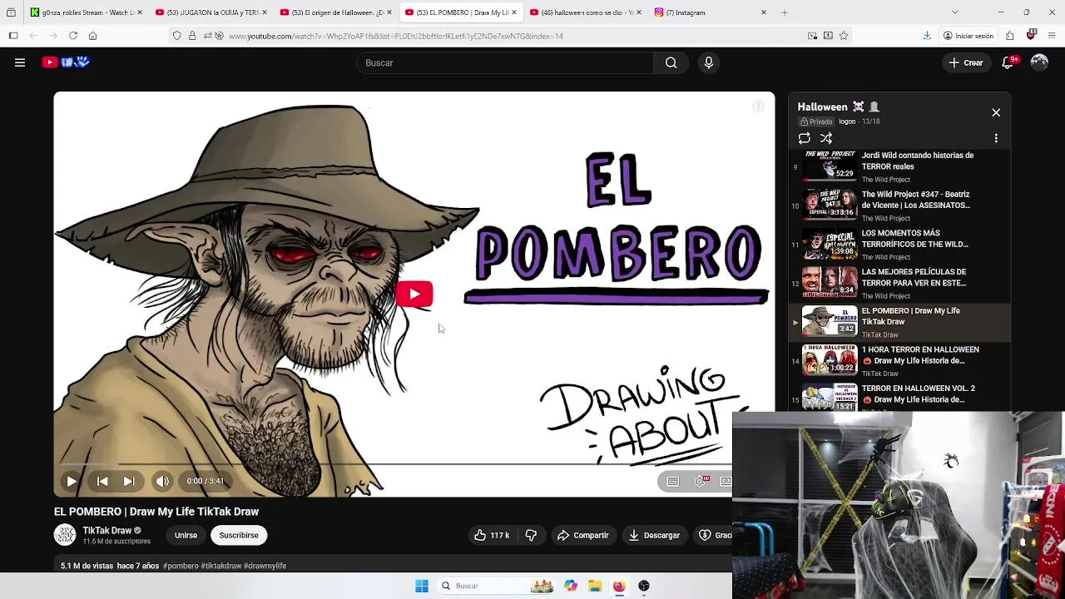The image size is (1065, 599).
Task: Open the playlist three-dot options menu
Action: click(x=996, y=138)
